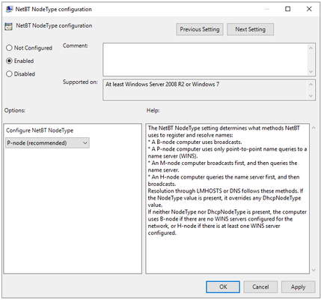Close the NetBT NodeType configuration window

309,9
